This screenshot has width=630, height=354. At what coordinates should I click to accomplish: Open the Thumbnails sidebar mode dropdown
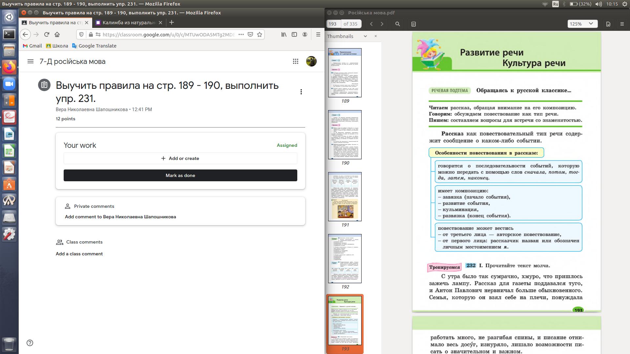click(x=365, y=36)
